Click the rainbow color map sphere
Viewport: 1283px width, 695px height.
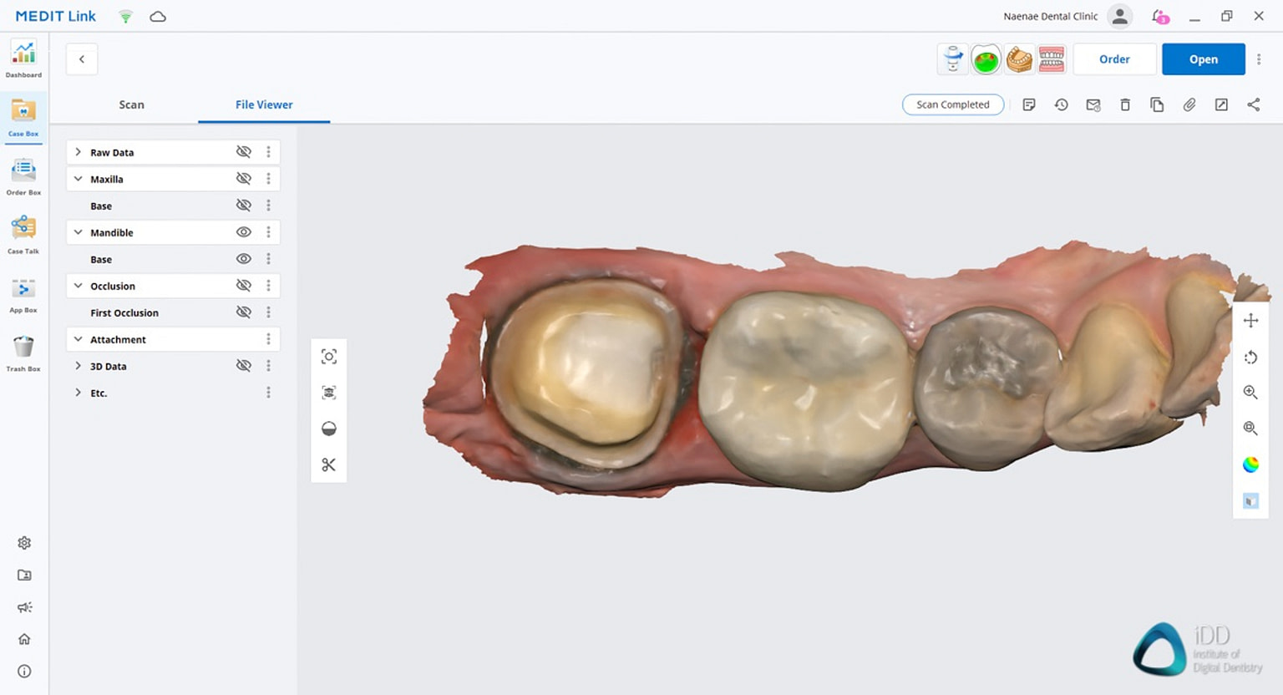tap(1250, 464)
